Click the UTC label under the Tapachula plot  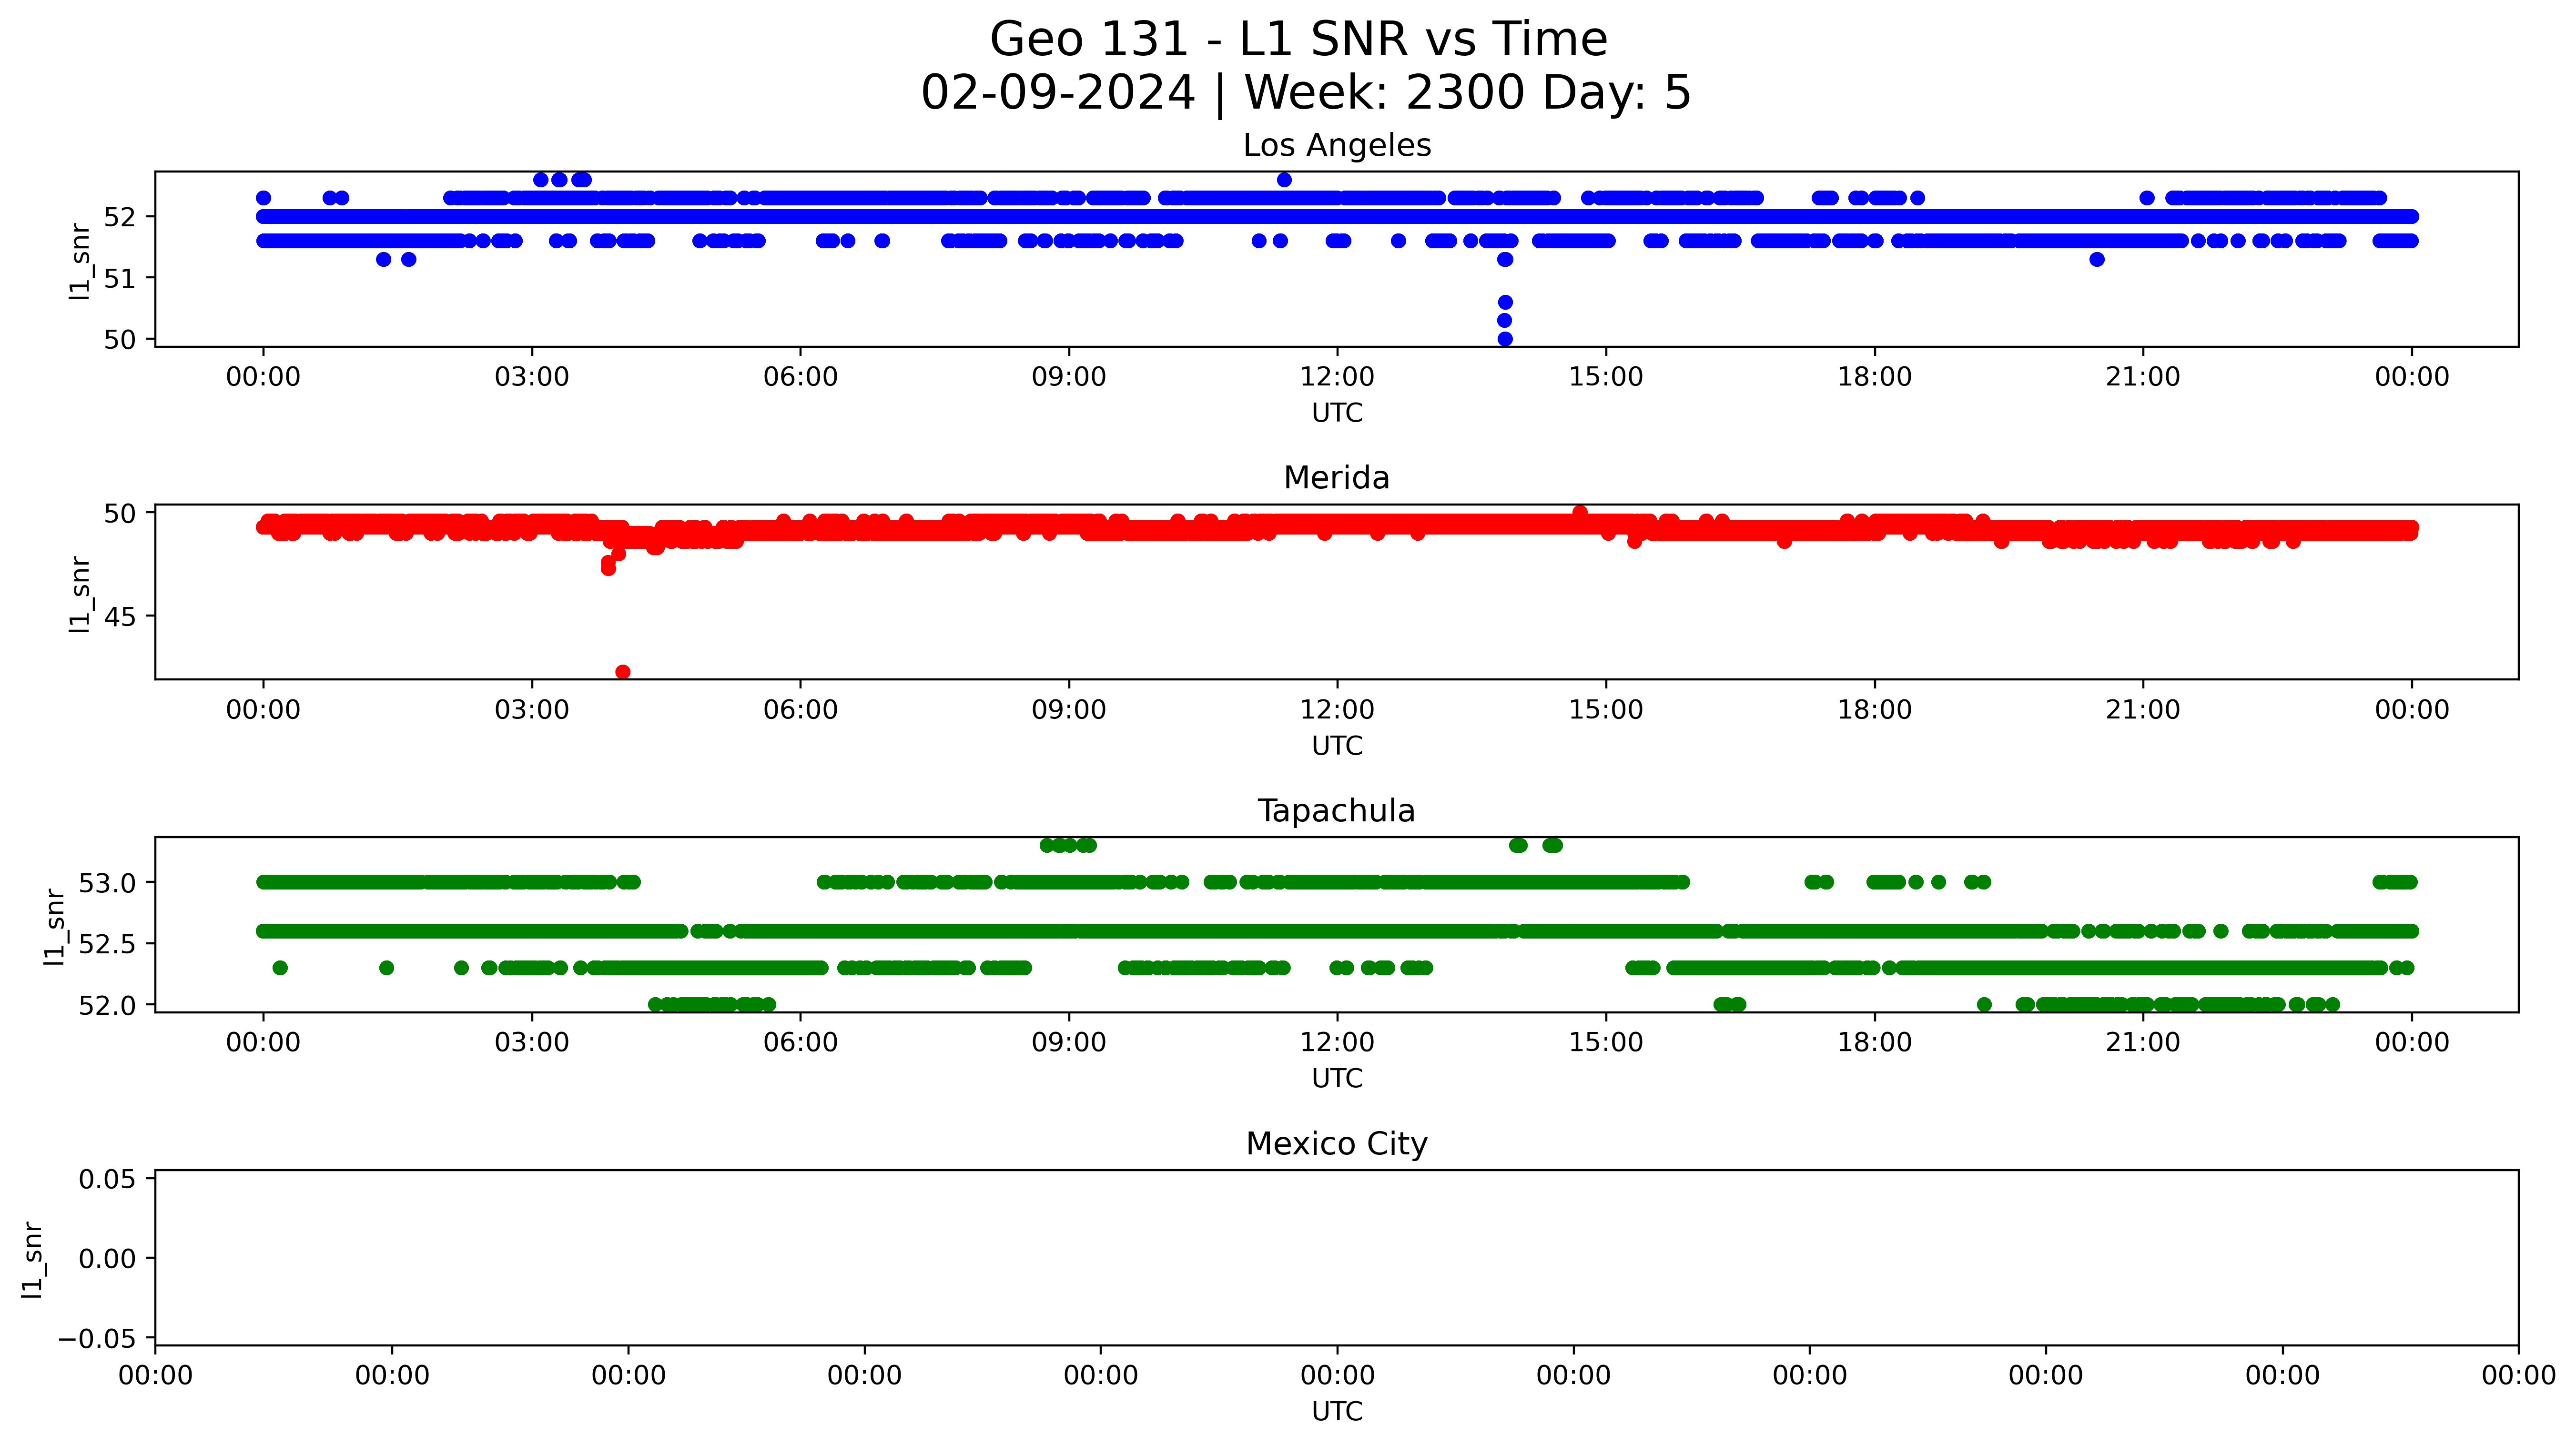pyautogui.click(x=1337, y=1079)
